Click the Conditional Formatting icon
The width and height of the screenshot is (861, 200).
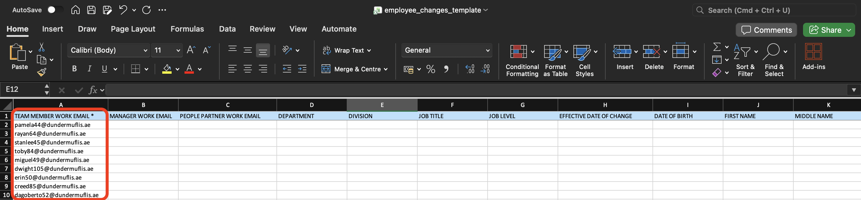click(x=518, y=52)
